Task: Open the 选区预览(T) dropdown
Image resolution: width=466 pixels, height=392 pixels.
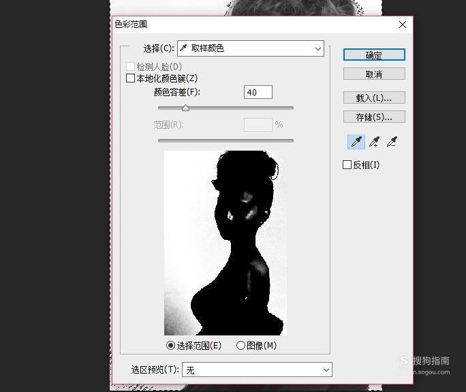Action: [257, 370]
